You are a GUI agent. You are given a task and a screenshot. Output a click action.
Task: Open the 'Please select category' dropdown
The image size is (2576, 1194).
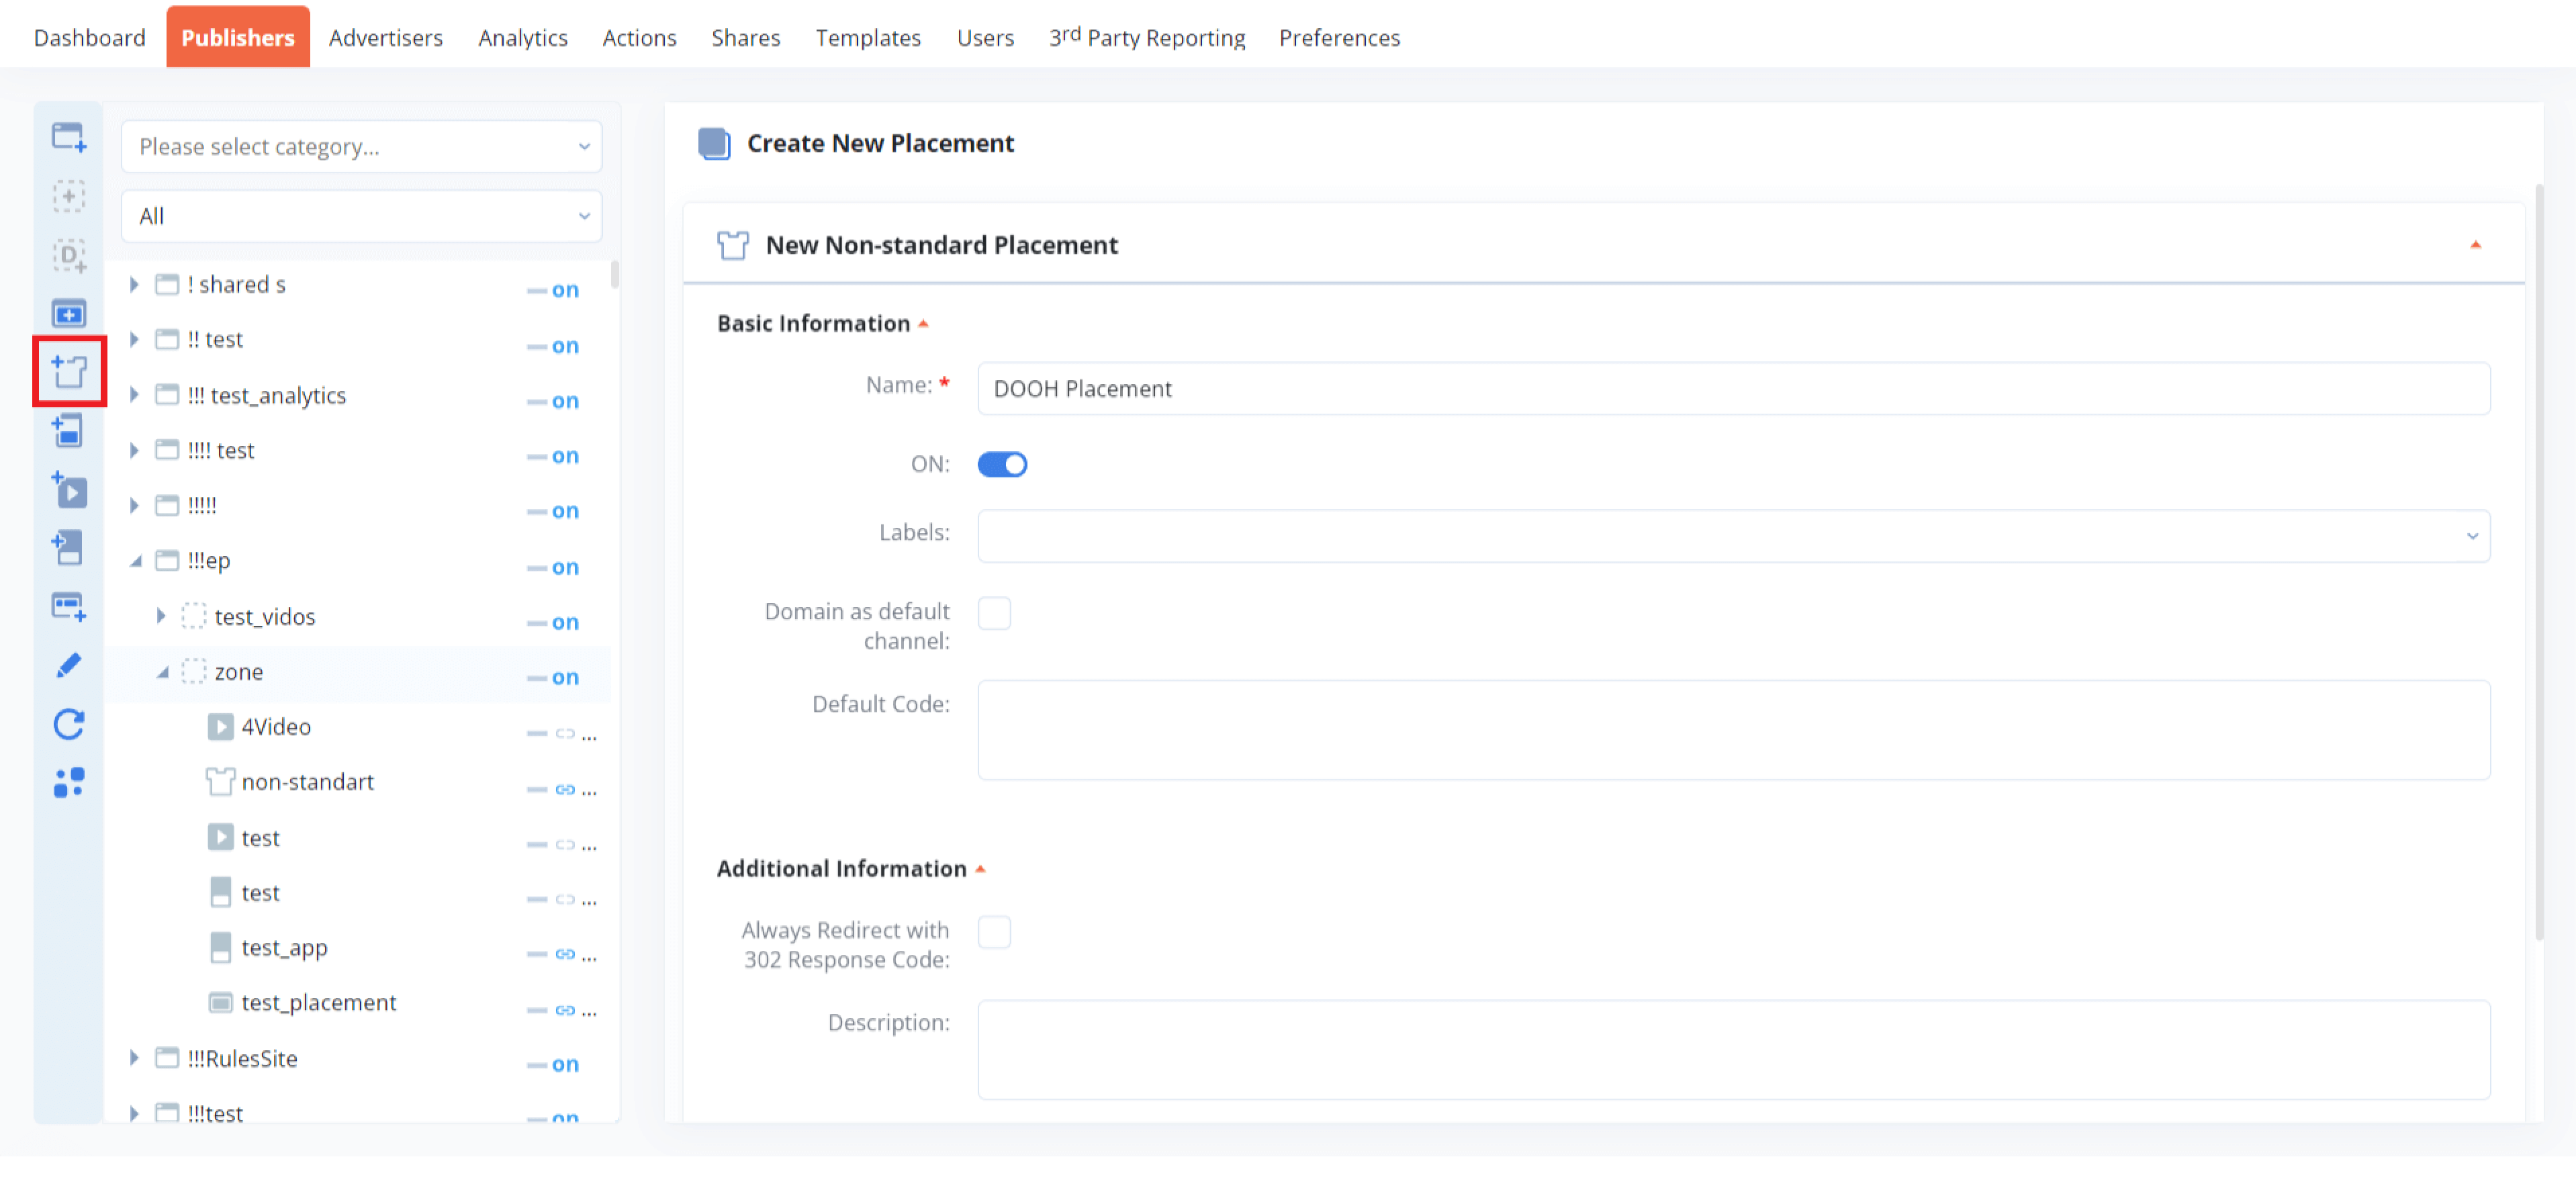[361, 147]
